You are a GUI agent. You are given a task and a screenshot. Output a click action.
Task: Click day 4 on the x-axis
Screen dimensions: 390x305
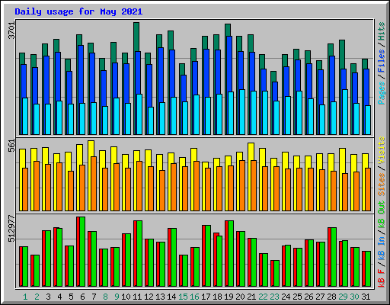59,297
